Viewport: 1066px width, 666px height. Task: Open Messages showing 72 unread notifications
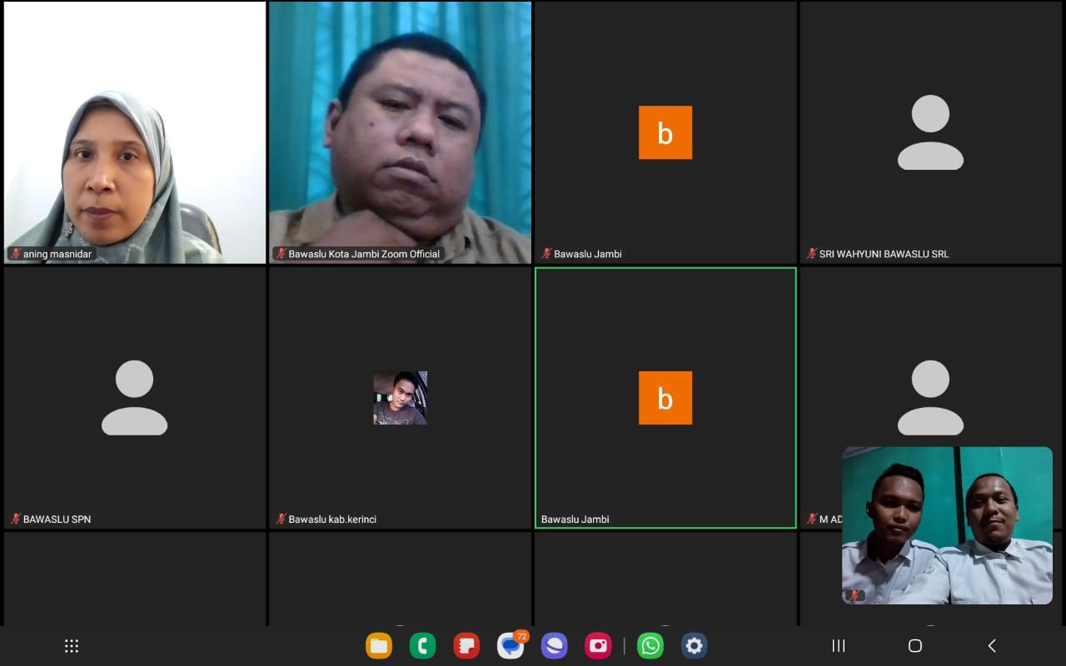pos(511,645)
